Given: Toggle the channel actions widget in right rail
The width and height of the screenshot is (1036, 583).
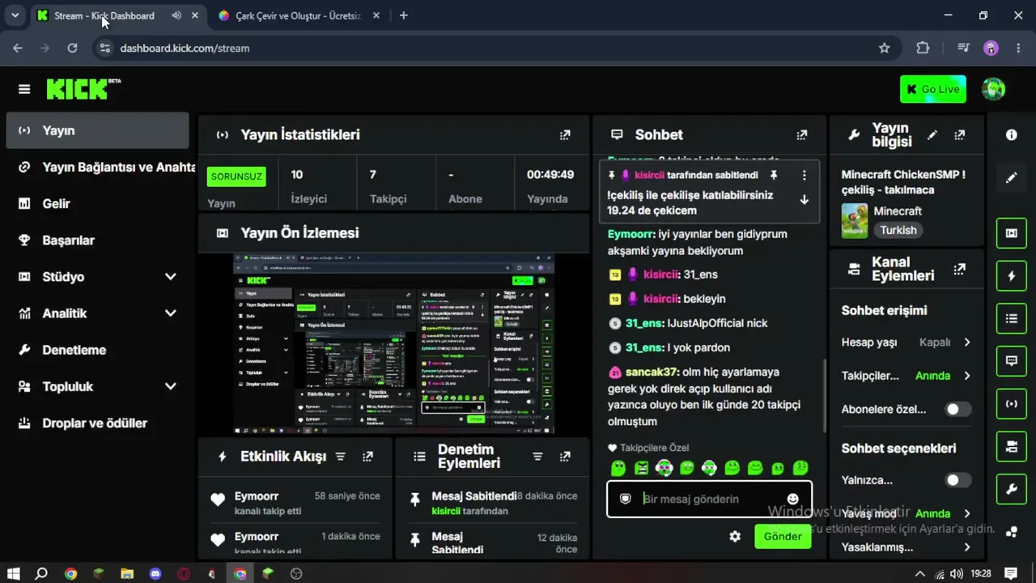Looking at the screenshot, I should tap(1011, 446).
